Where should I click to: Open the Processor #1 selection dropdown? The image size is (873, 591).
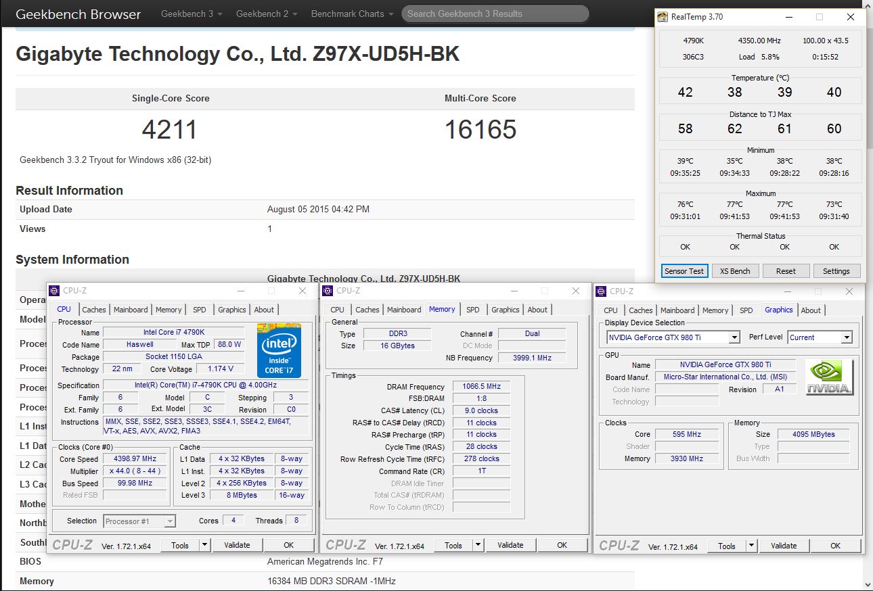[170, 521]
